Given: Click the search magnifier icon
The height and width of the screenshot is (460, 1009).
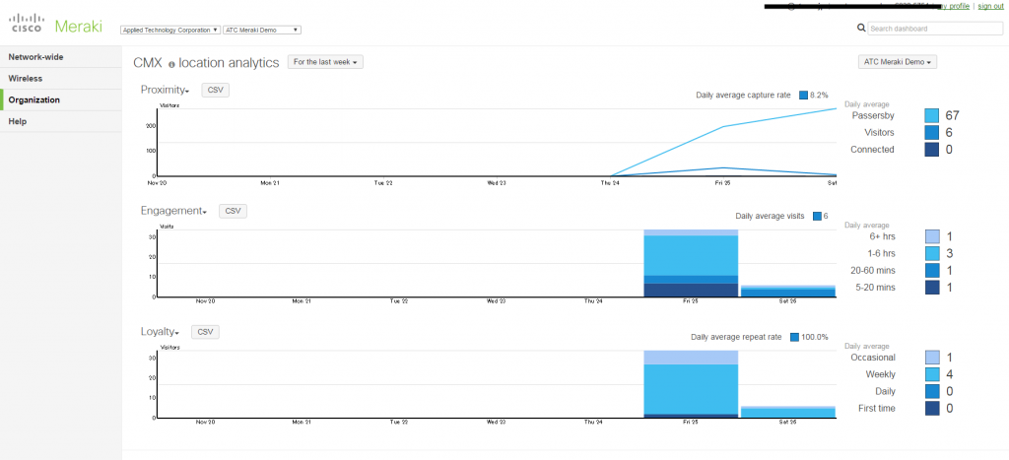Looking at the screenshot, I should pyautogui.click(x=861, y=29).
